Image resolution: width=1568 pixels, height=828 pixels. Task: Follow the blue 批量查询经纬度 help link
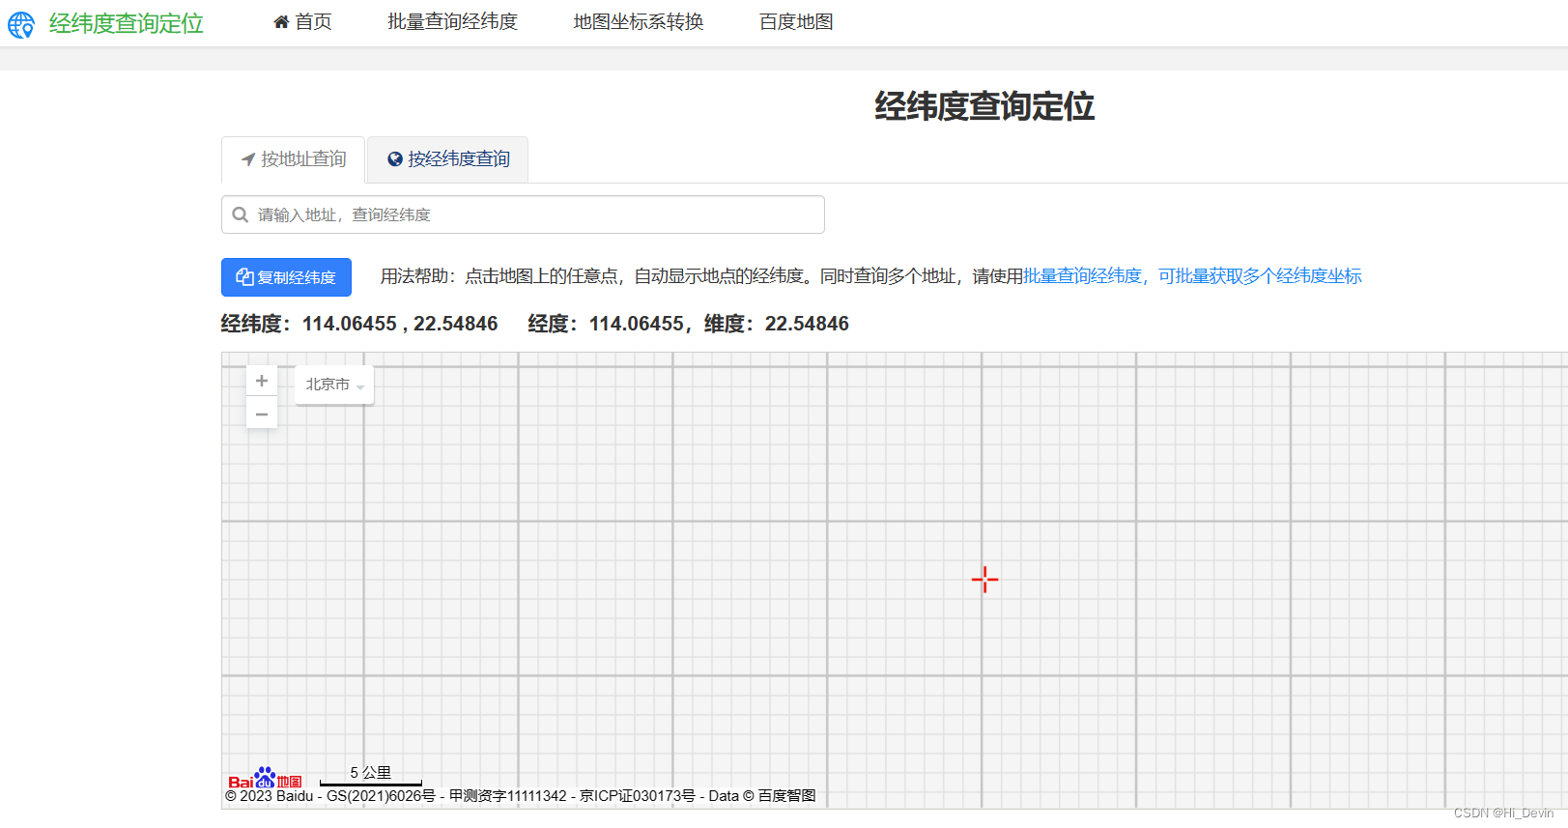(x=1082, y=276)
